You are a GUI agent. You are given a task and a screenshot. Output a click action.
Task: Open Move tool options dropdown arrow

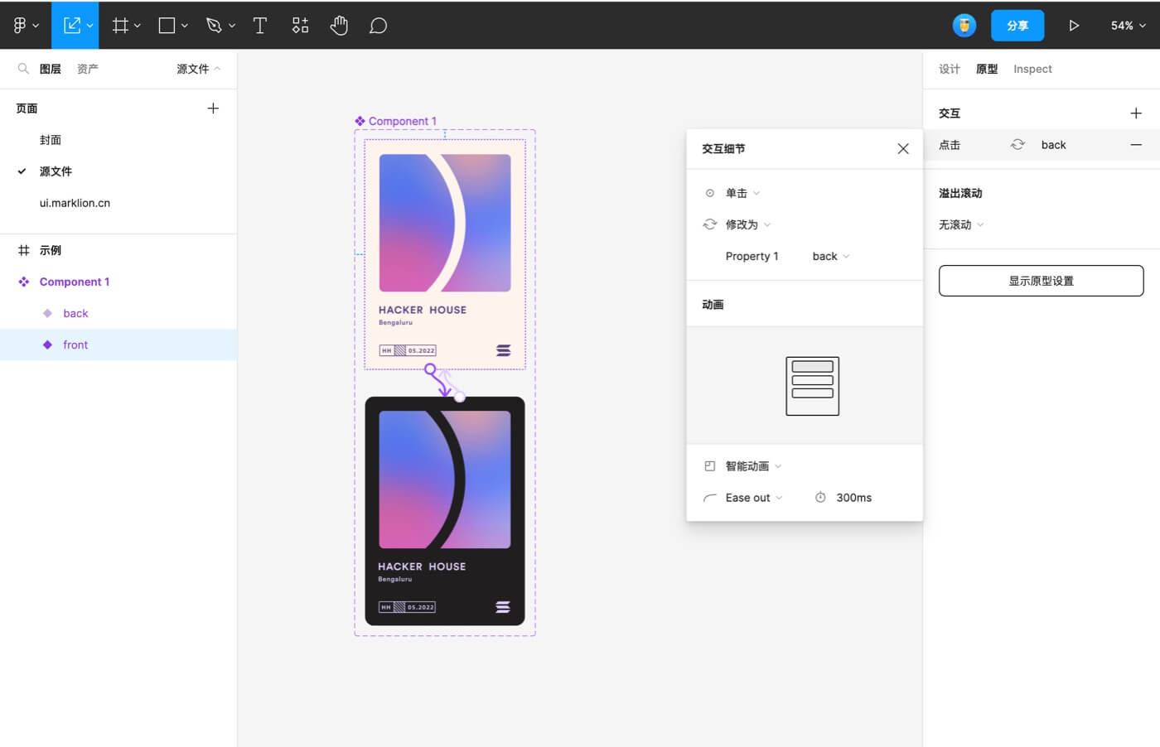89,26
